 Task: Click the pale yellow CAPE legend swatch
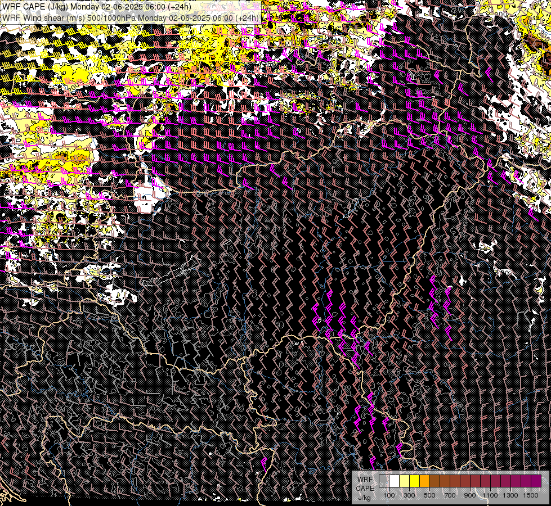pyautogui.click(x=405, y=481)
